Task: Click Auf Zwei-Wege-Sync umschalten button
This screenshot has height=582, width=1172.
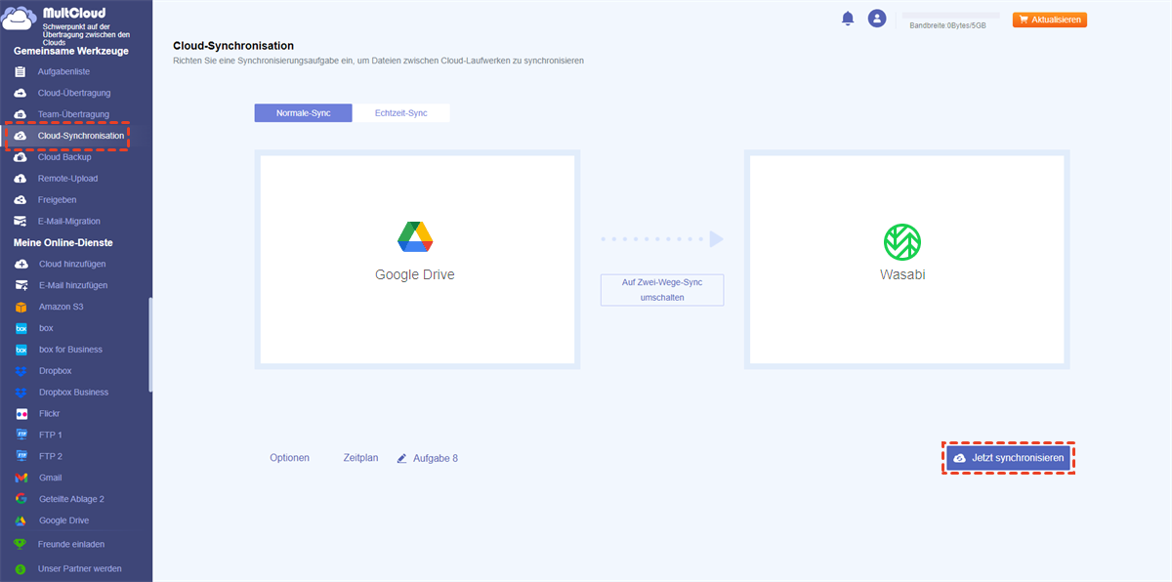Action: 662,290
